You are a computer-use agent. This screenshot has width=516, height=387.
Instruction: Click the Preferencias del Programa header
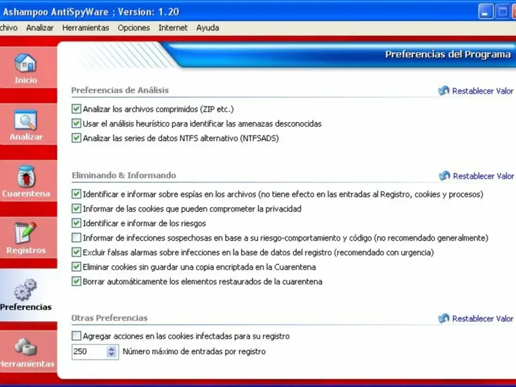coord(448,54)
